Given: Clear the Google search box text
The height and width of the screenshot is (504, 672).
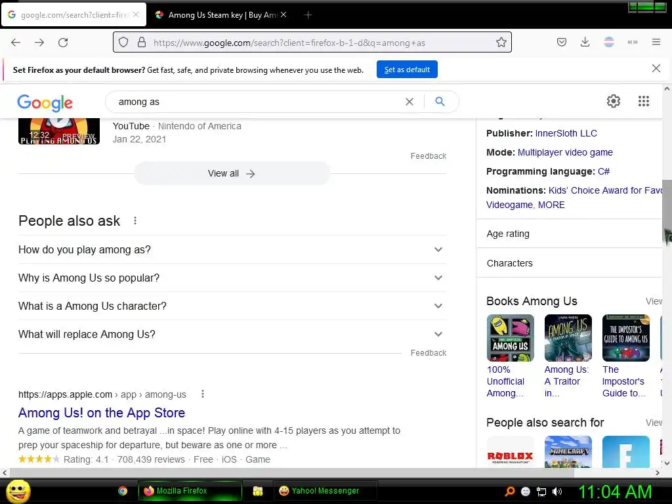Looking at the screenshot, I should click(409, 102).
